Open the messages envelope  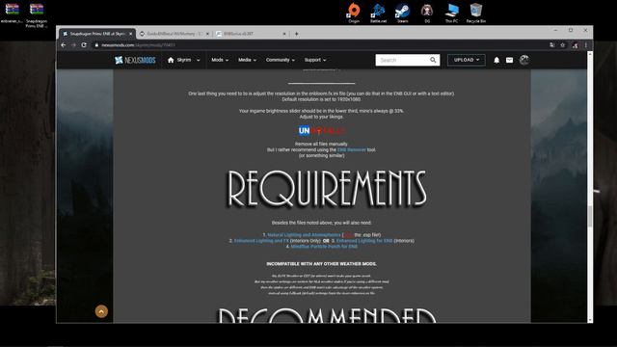point(509,60)
